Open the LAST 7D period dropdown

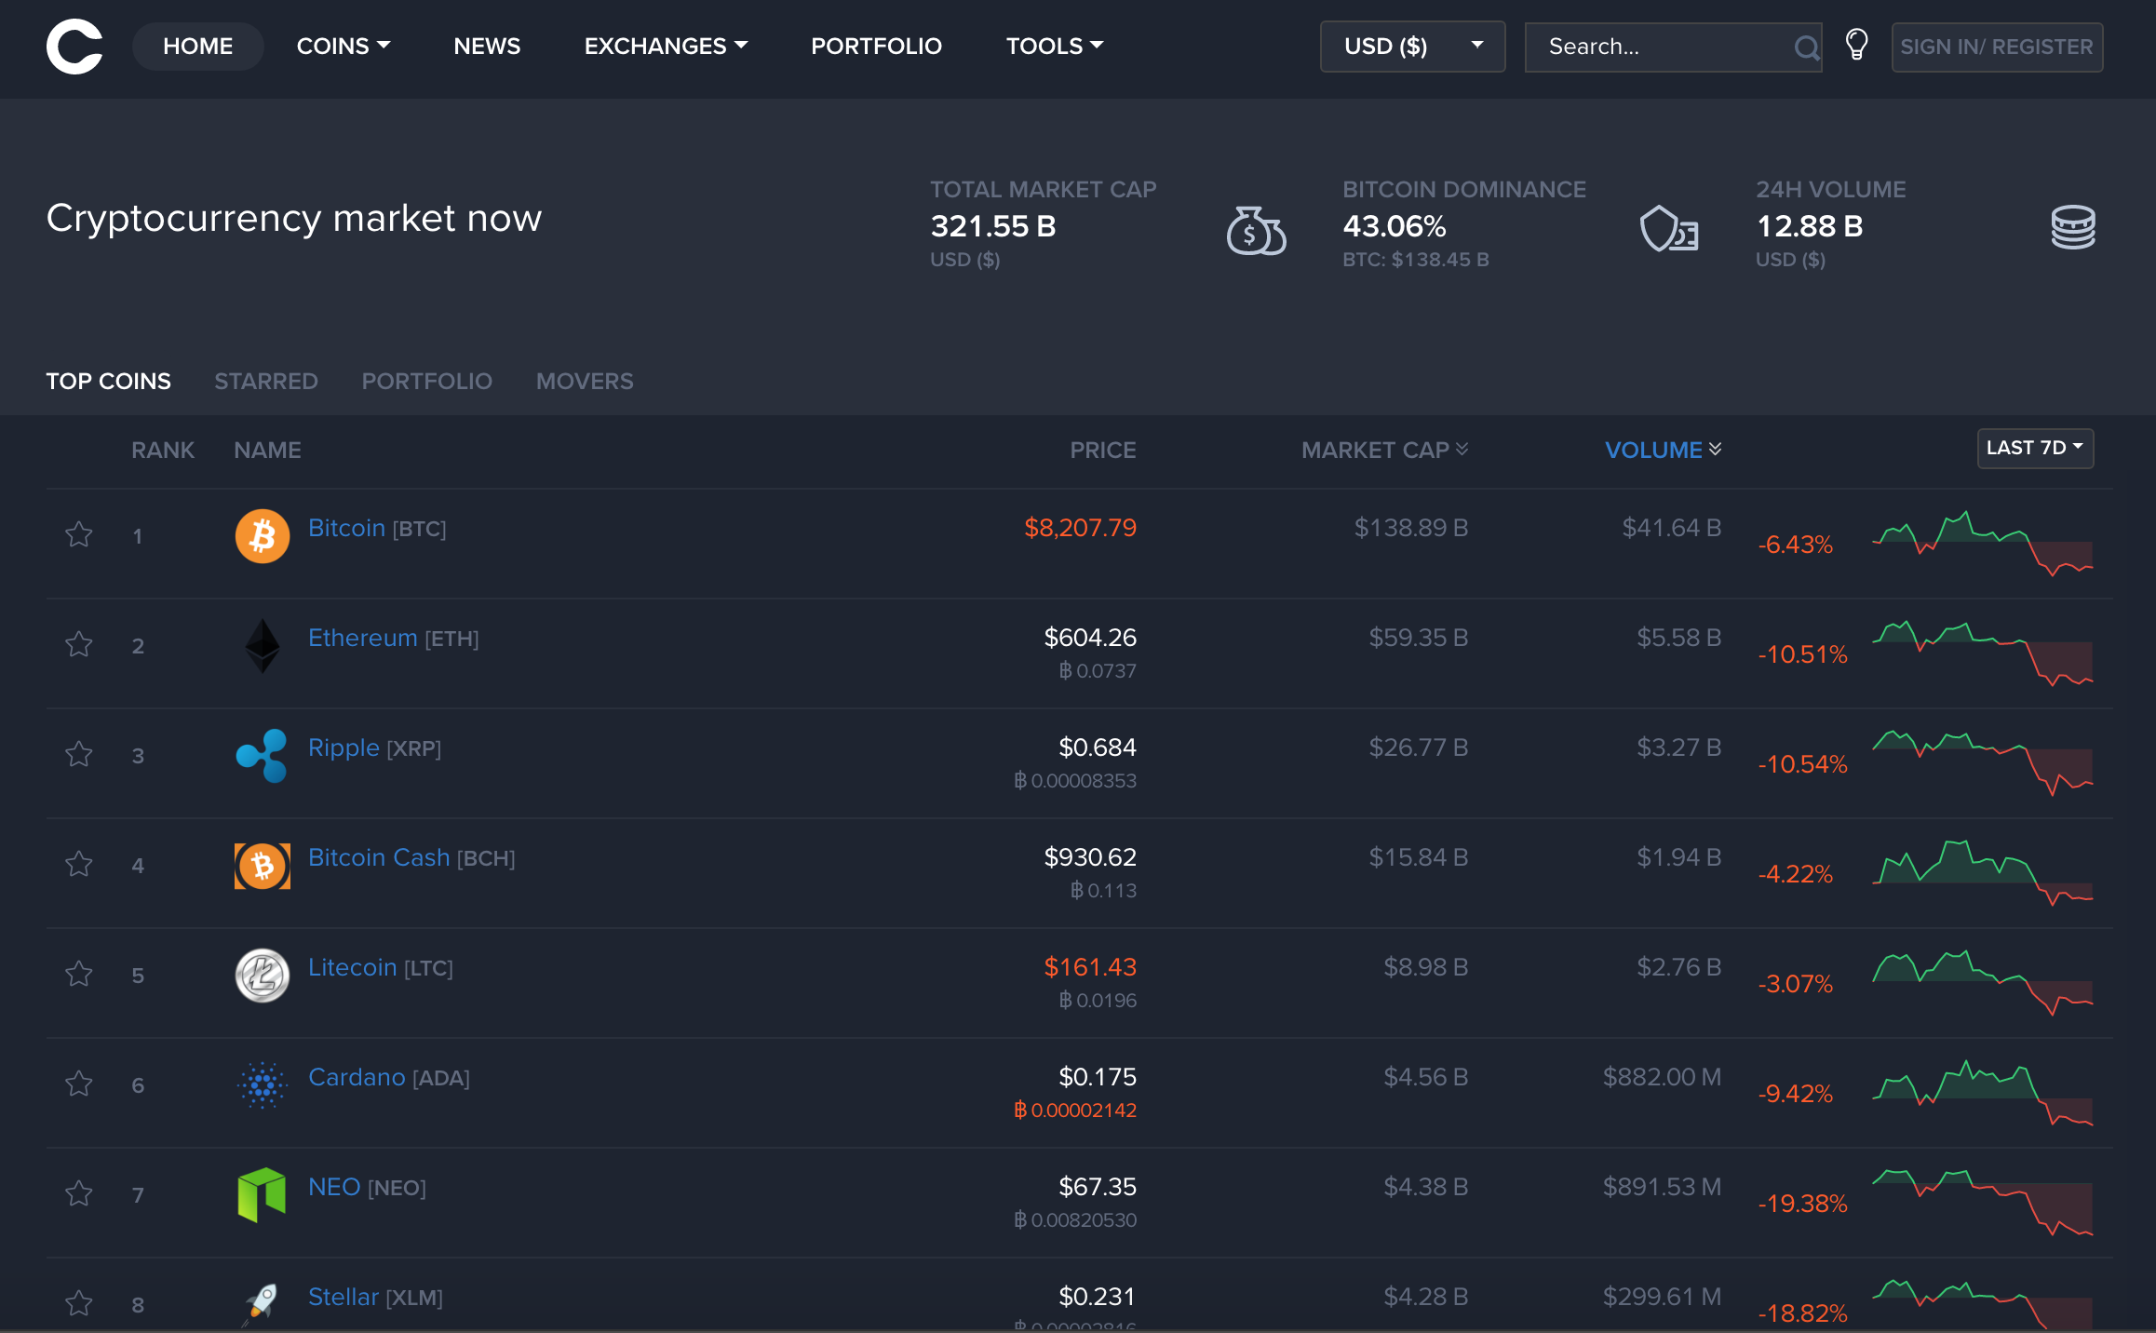(x=2034, y=448)
